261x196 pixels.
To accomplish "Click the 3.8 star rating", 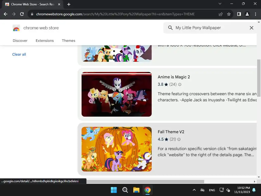I will coord(163,84).
